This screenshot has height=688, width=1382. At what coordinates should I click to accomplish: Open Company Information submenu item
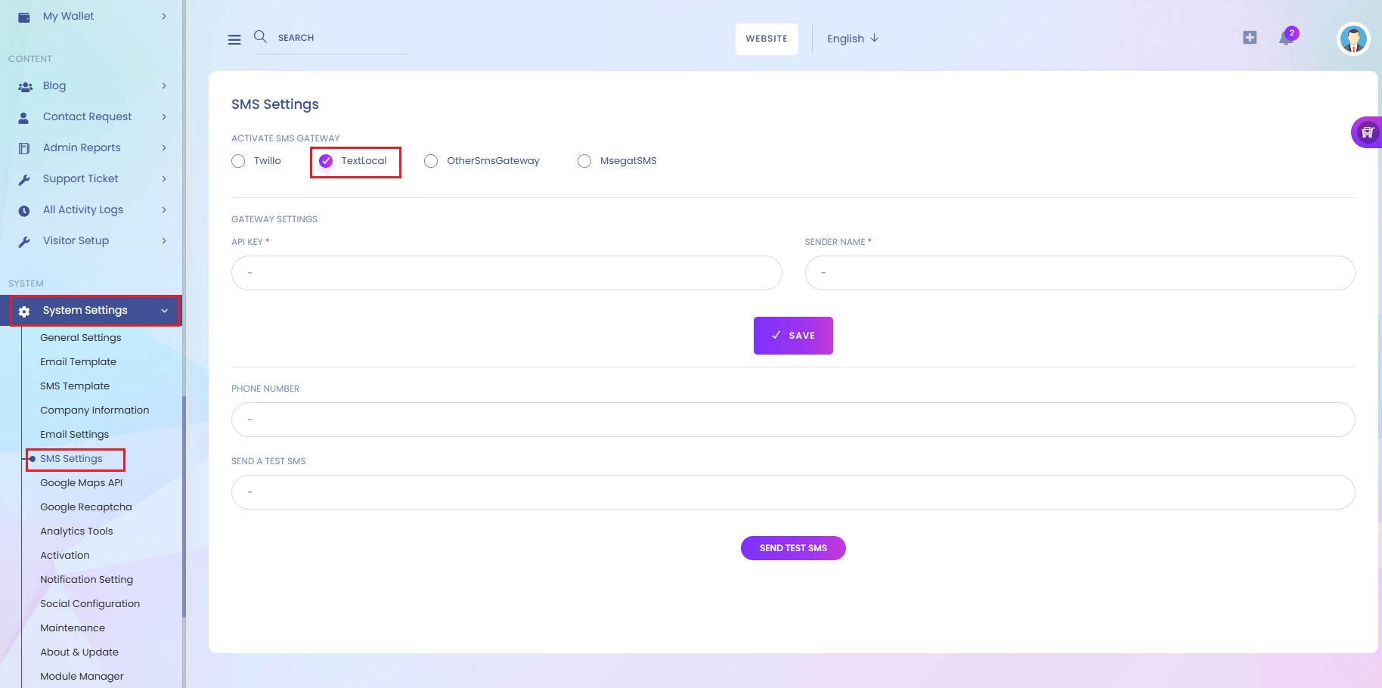pos(95,410)
